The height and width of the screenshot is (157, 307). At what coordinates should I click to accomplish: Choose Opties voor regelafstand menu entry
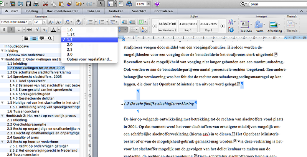coord(89,59)
